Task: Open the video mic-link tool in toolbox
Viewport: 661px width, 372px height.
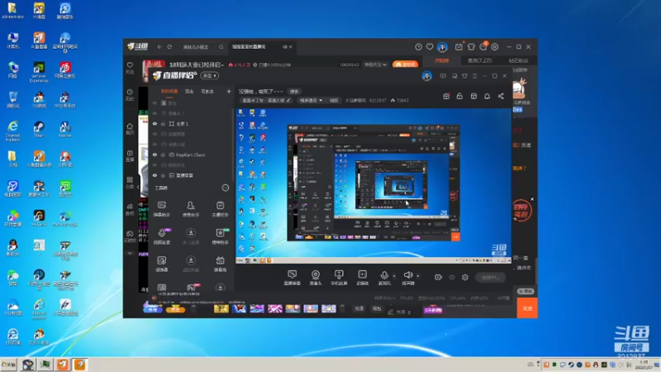Action: click(162, 236)
